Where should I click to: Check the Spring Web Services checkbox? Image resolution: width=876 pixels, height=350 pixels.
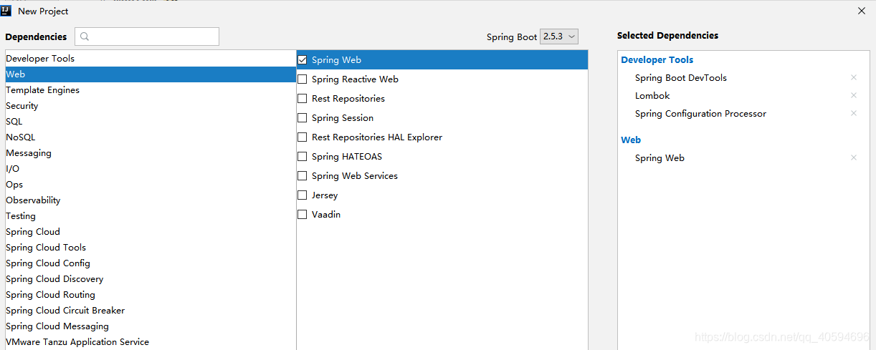click(x=303, y=176)
